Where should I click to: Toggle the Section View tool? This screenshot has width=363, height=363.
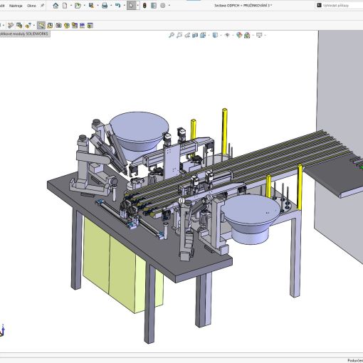[195, 36]
